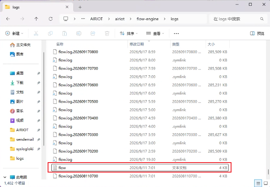Select file flow.log.202609170700

click(140, 68)
